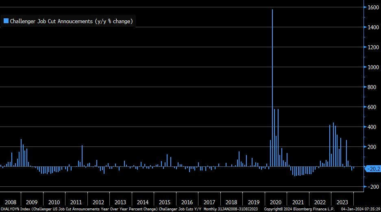Select the 2009 year label on the x-axis
The image size is (381, 212).
click(x=32, y=202)
